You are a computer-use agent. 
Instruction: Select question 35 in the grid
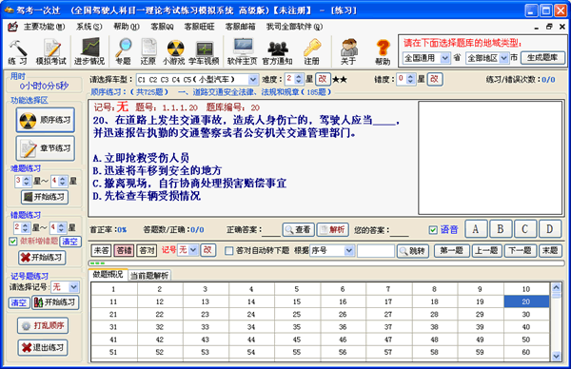[x=297, y=327]
